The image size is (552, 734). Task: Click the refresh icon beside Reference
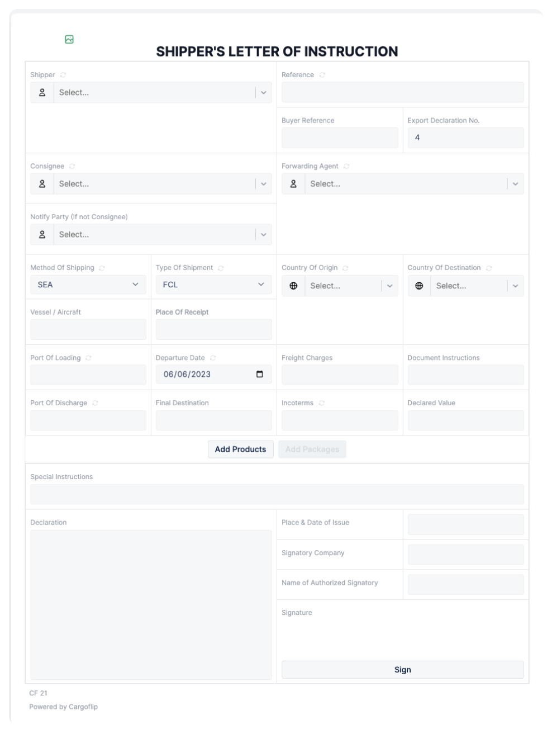coord(322,75)
